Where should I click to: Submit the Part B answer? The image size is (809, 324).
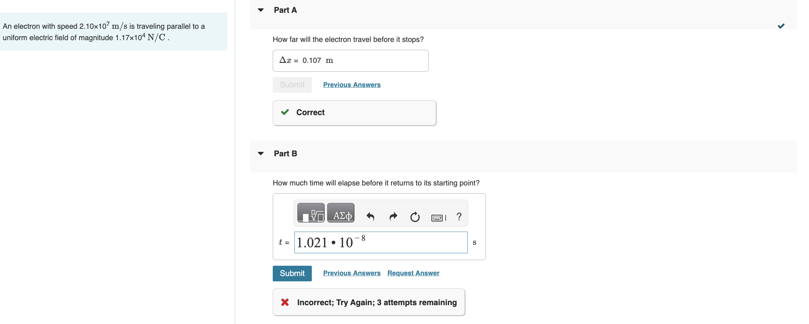(x=292, y=274)
